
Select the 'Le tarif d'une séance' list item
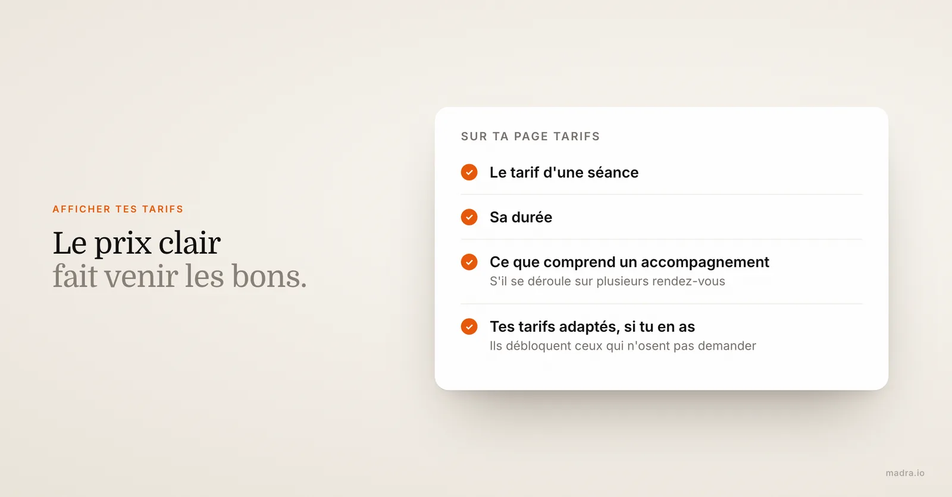pyautogui.click(x=661, y=172)
